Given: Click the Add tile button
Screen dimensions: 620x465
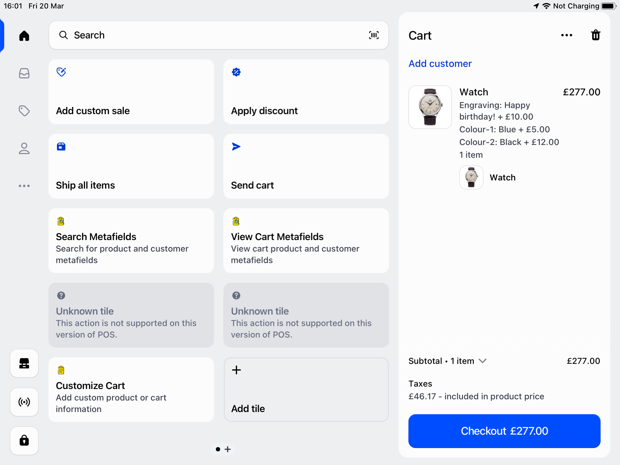Looking at the screenshot, I should coord(306,390).
